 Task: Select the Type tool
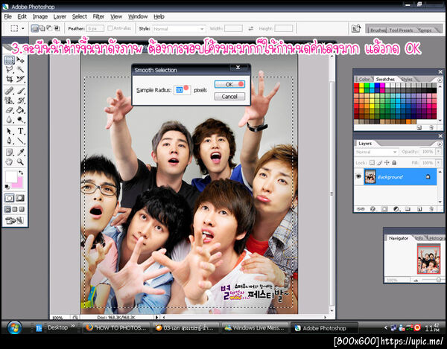coord(20,131)
